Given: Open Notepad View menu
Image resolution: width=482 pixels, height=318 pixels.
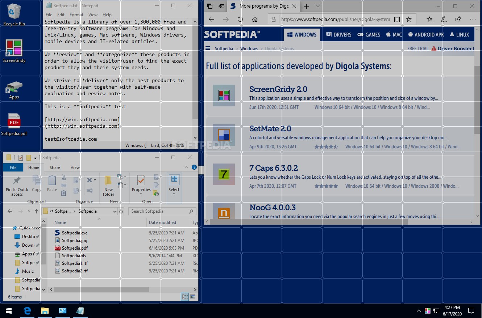Looking at the screenshot, I should coord(93,15).
